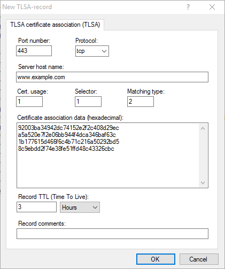Click the Port number field
Viewport: 225px width, 269px height.
[34, 51]
